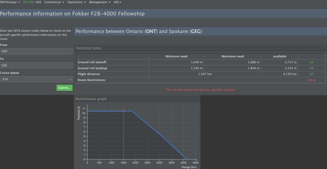327x169 pixels.
Task: Click the Ground roll takeoff row label
Action: (92, 62)
